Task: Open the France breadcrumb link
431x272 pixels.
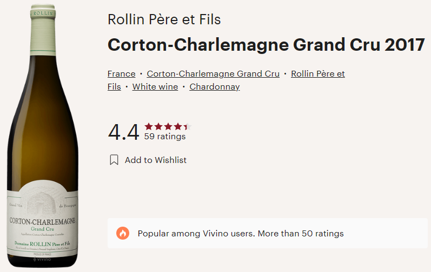Action: coord(121,74)
